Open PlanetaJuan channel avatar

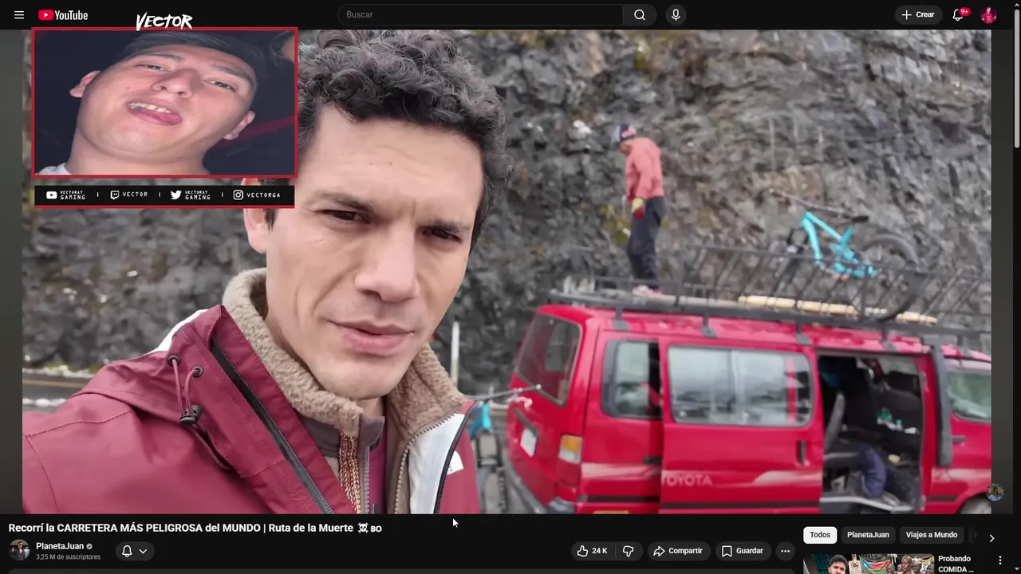19,550
